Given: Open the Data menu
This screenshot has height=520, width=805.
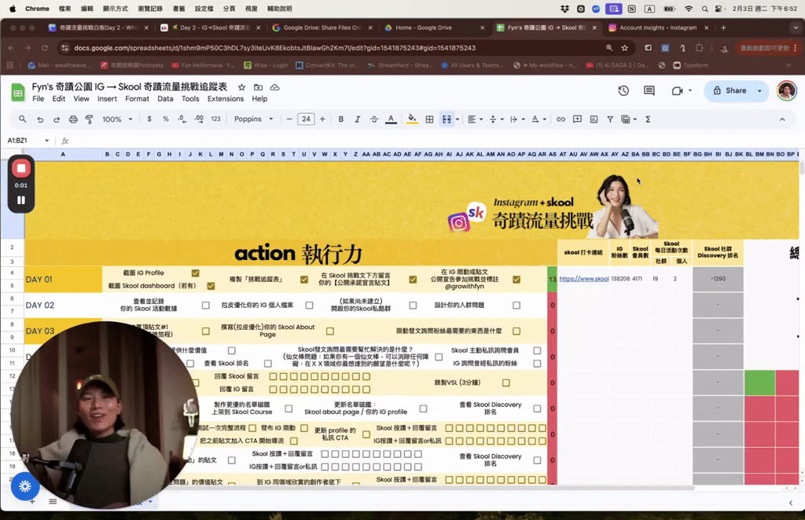Looking at the screenshot, I should (x=165, y=98).
